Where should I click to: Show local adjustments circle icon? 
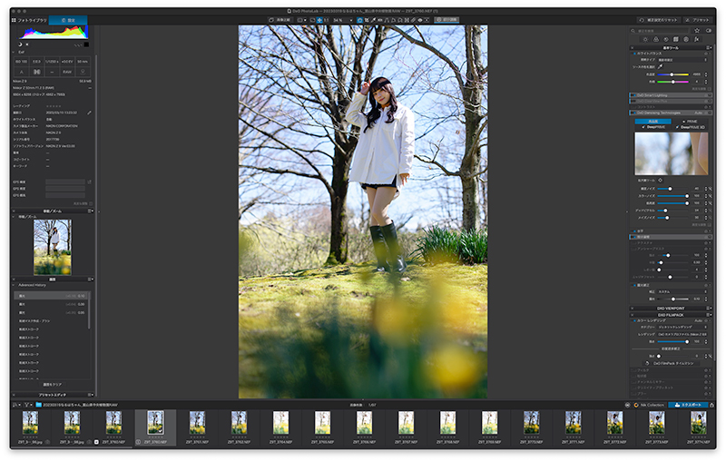[686, 39]
